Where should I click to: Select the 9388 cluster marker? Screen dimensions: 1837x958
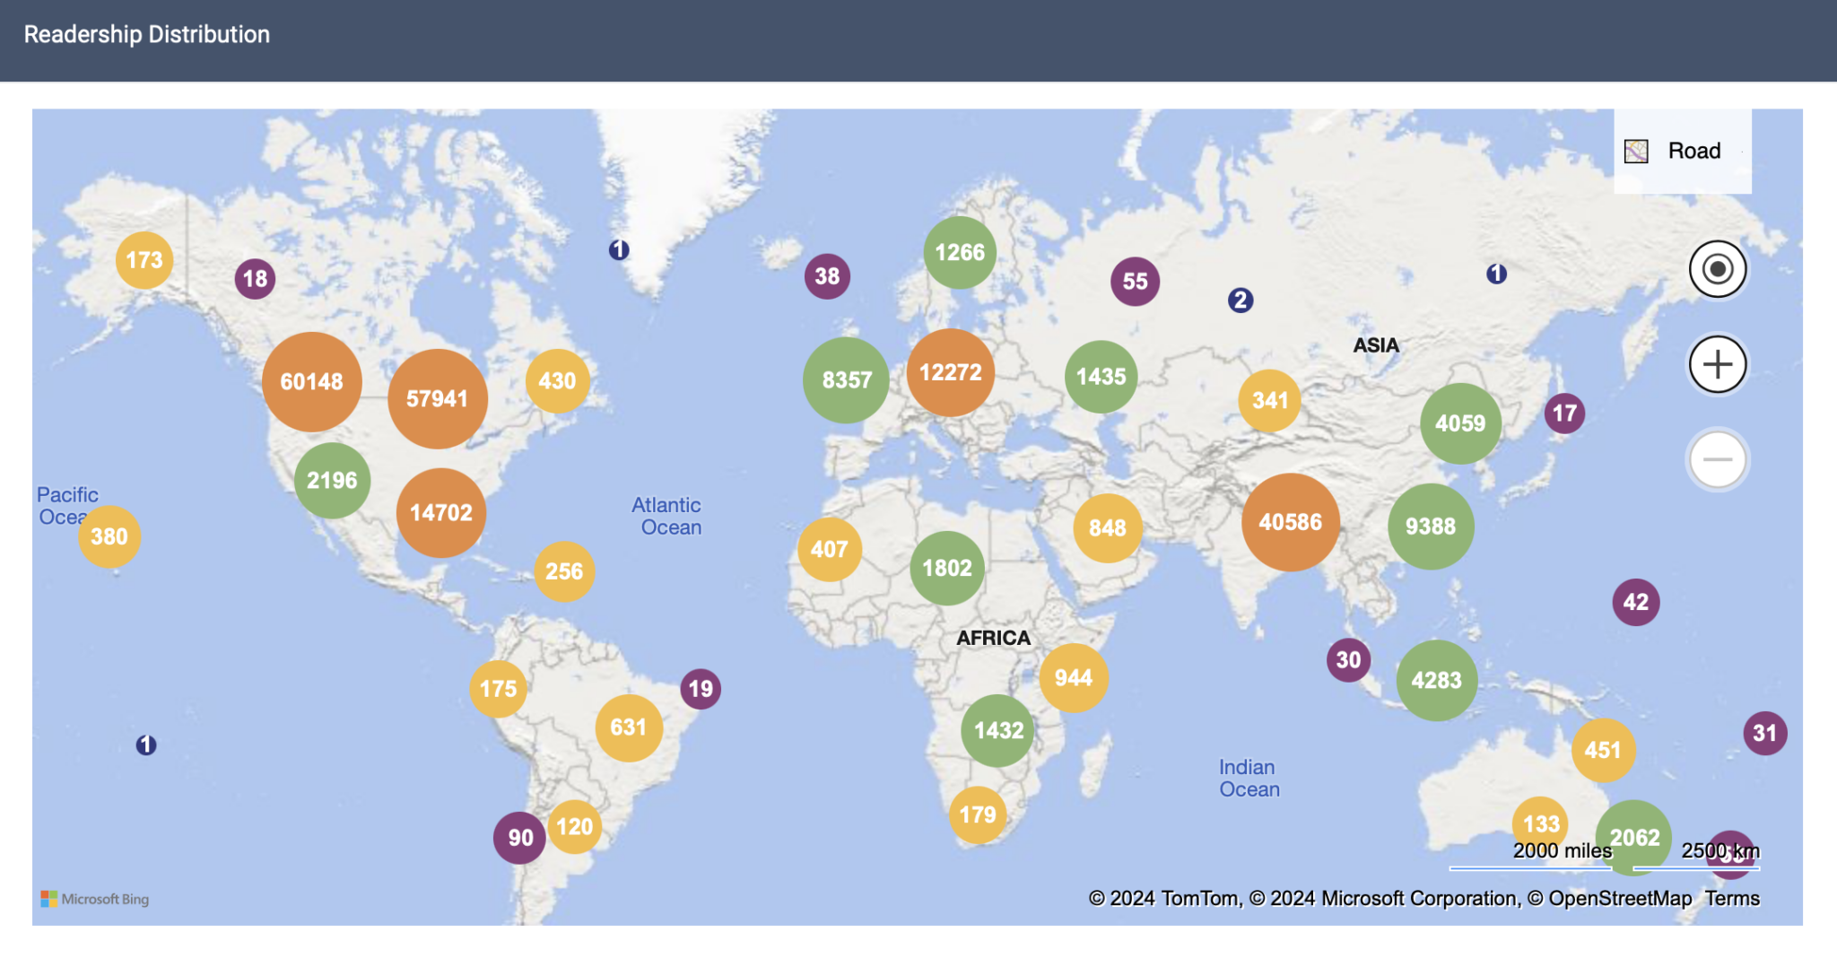point(1430,527)
